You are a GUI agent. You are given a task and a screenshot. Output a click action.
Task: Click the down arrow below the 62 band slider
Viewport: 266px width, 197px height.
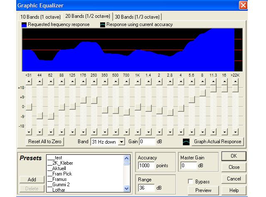pyautogui.click(x=51, y=132)
